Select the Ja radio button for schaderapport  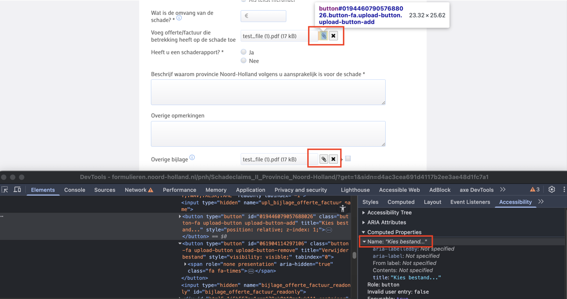pos(244,52)
